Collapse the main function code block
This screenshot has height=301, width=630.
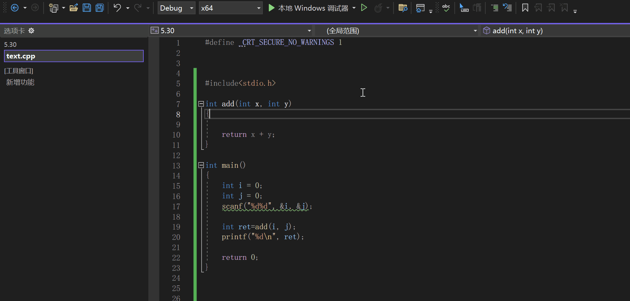tap(201, 165)
